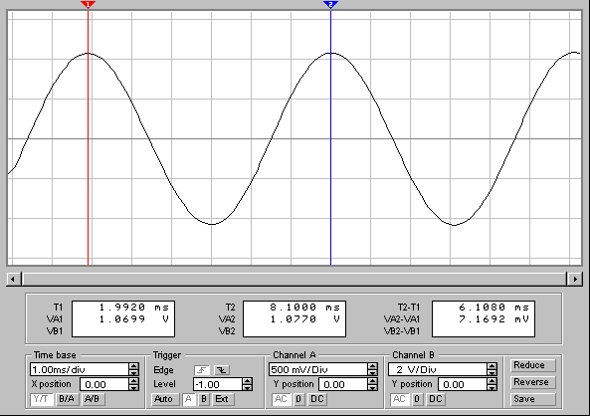Click the T2 value 8.1000 ms
The image size is (590, 416).
coord(304,308)
